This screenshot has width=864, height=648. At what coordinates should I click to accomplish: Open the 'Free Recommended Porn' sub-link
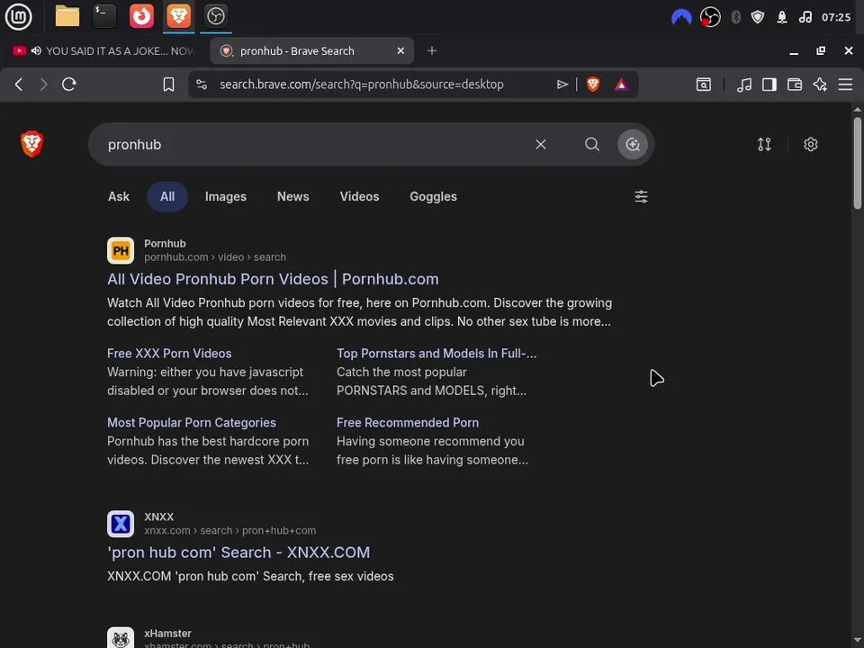[x=408, y=423]
